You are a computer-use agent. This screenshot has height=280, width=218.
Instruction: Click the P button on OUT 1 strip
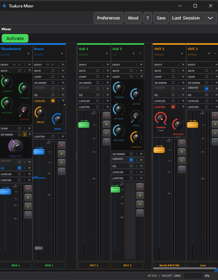[x=181, y=169]
